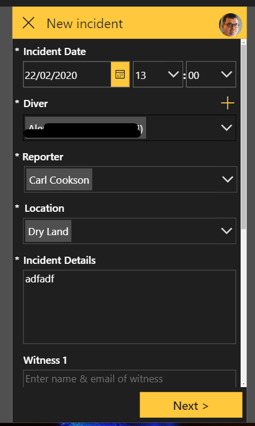255x426 pixels.
Task: Select the Carl Cookson reporter tag
Action: point(59,179)
